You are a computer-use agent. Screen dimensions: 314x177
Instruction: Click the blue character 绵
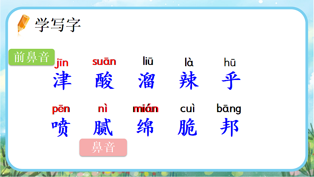tap(145, 128)
